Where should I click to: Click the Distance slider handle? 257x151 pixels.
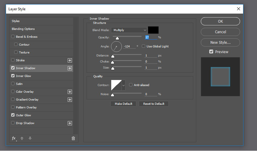(113, 56)
